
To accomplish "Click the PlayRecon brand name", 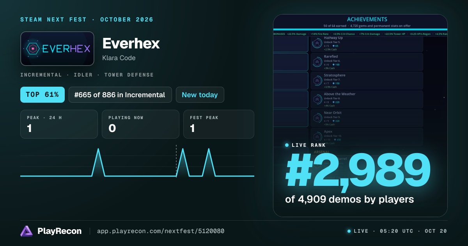I will coord(60,231).
